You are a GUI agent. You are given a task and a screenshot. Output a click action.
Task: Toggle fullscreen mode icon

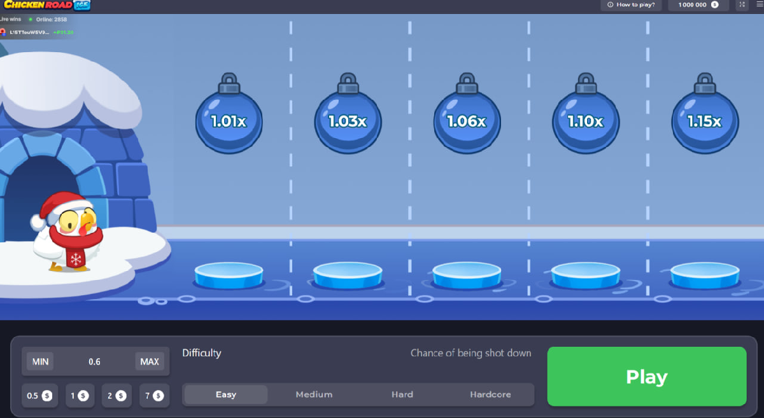[x=742, y=5]
